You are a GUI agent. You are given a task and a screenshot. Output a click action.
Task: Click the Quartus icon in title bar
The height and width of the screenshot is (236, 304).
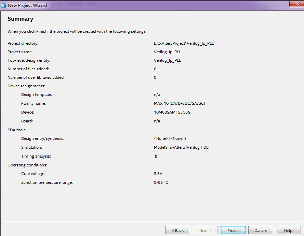3,5
